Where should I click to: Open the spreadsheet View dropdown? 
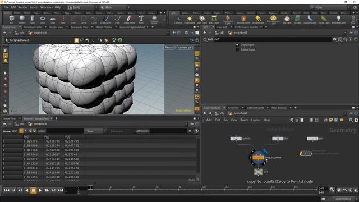pos(95,131)
